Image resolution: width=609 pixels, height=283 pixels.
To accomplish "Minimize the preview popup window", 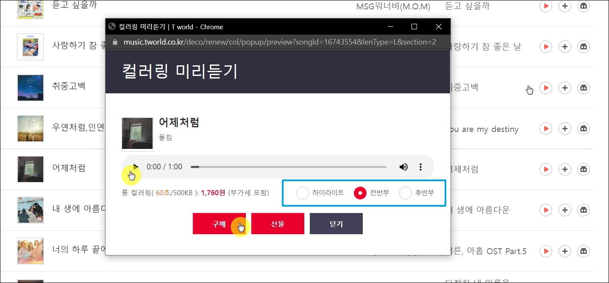I will click(390, 27).
